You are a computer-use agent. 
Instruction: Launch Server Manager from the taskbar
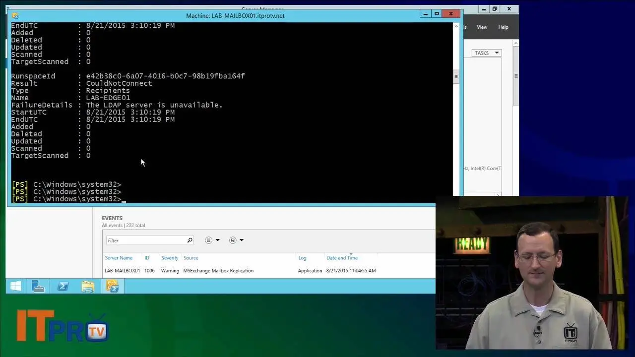38,286
